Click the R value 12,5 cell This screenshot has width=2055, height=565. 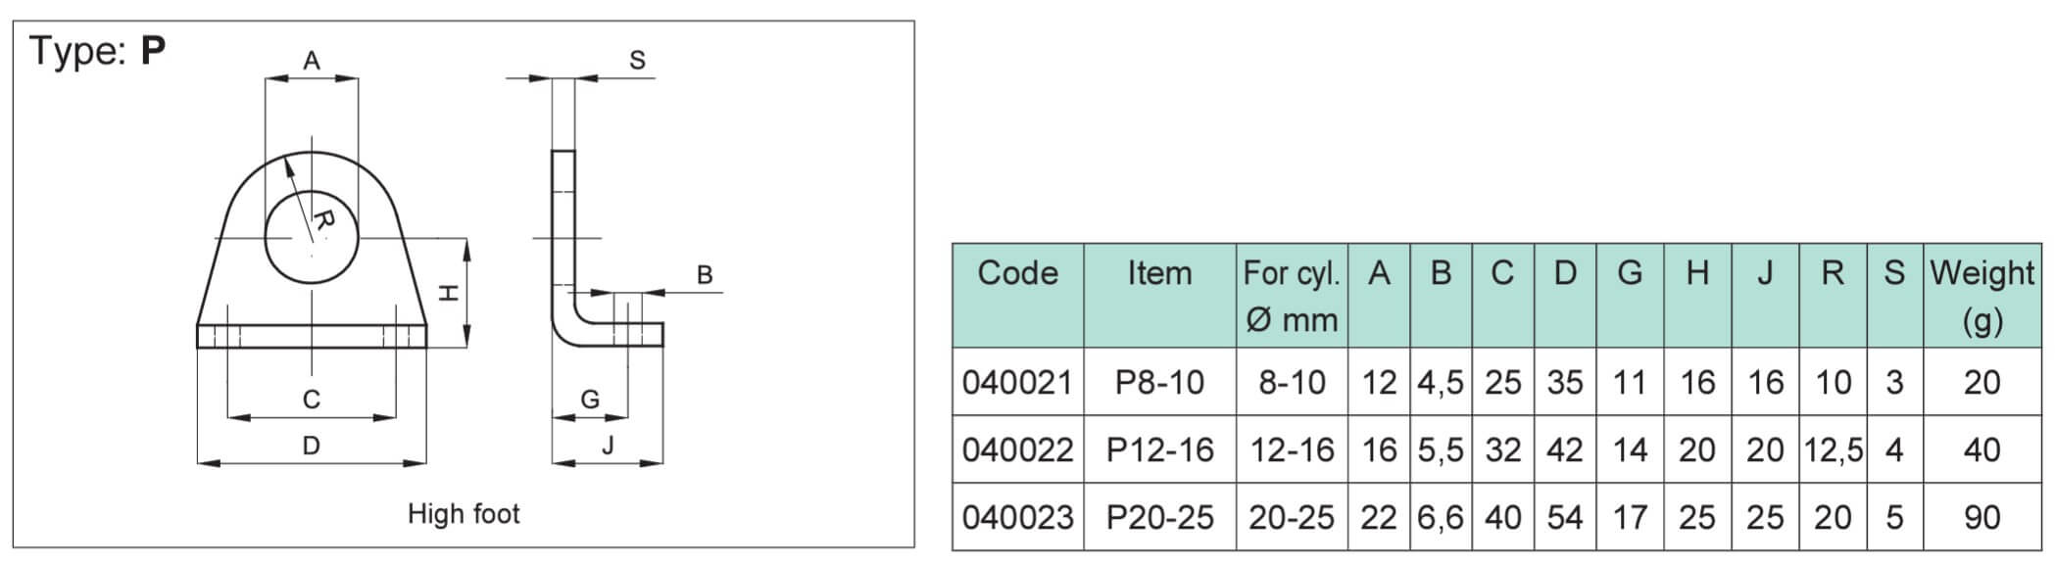(1833, 449)
